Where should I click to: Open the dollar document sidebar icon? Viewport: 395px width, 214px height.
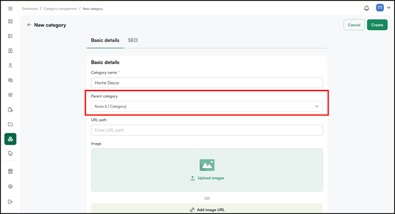(11, 51)
